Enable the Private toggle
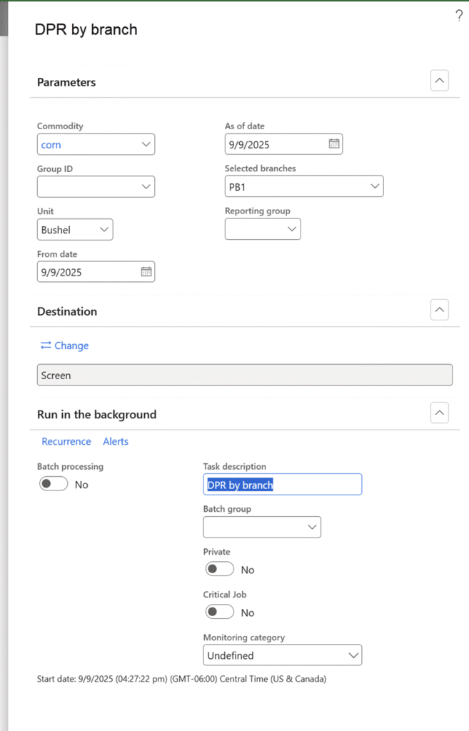 click(x=219, y=569)
